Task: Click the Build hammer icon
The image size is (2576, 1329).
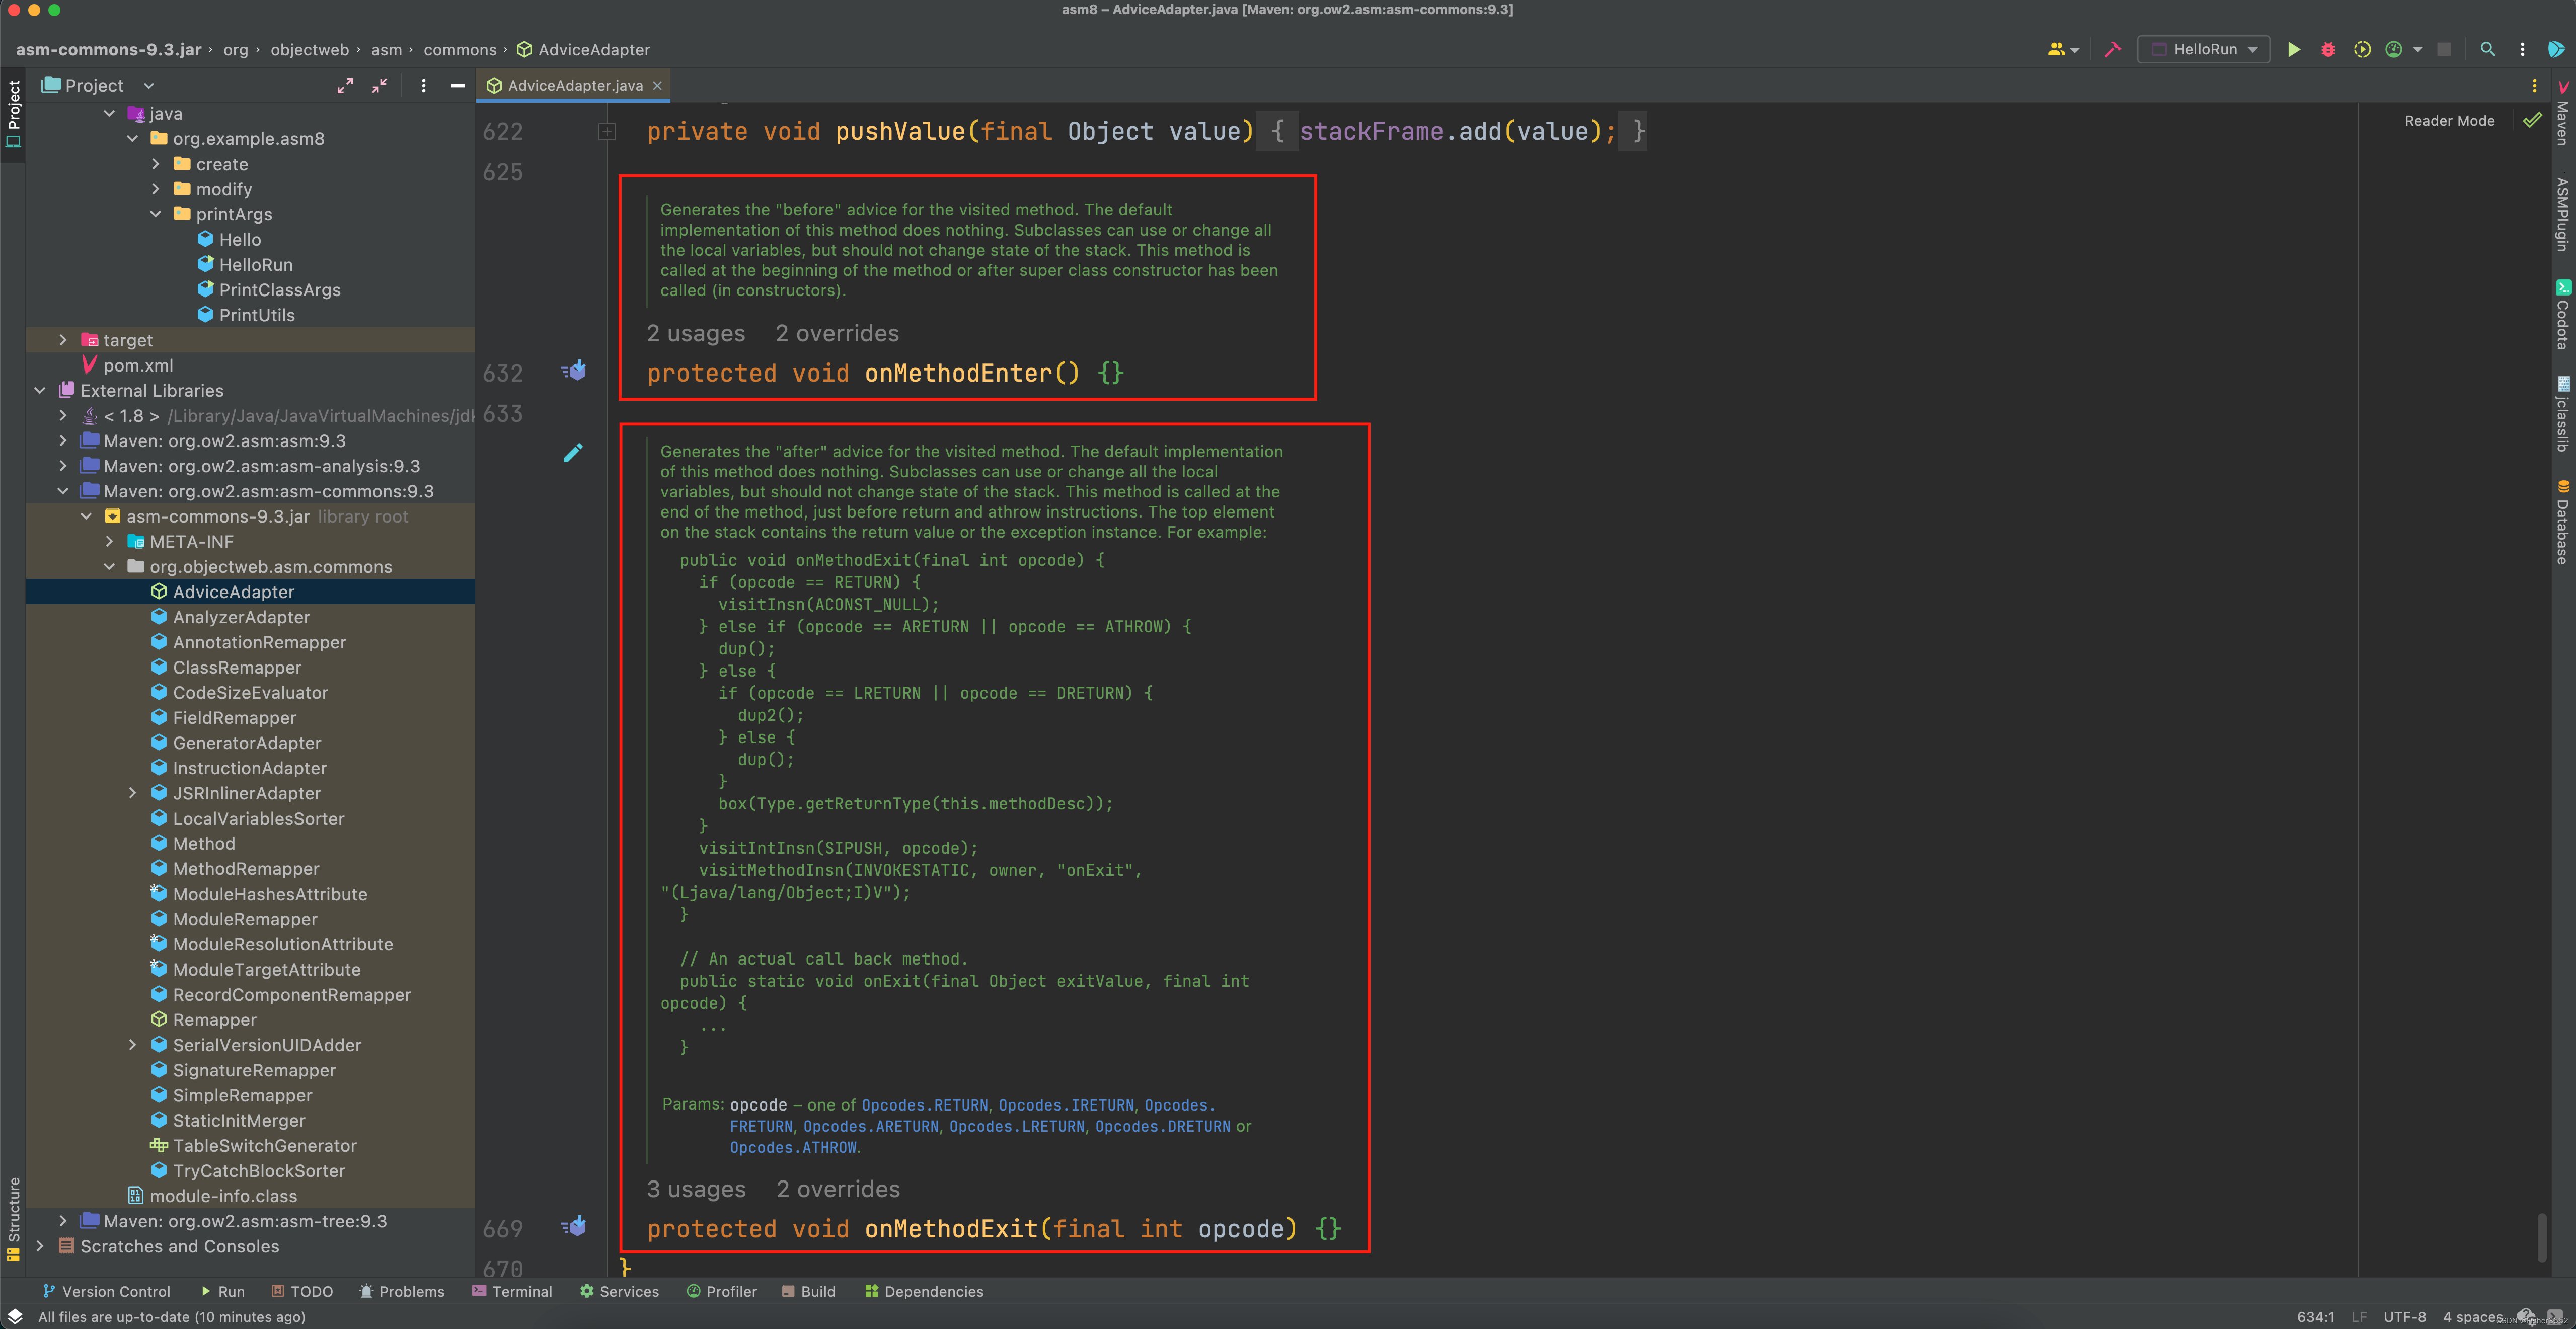Action: pos(2112,49)
